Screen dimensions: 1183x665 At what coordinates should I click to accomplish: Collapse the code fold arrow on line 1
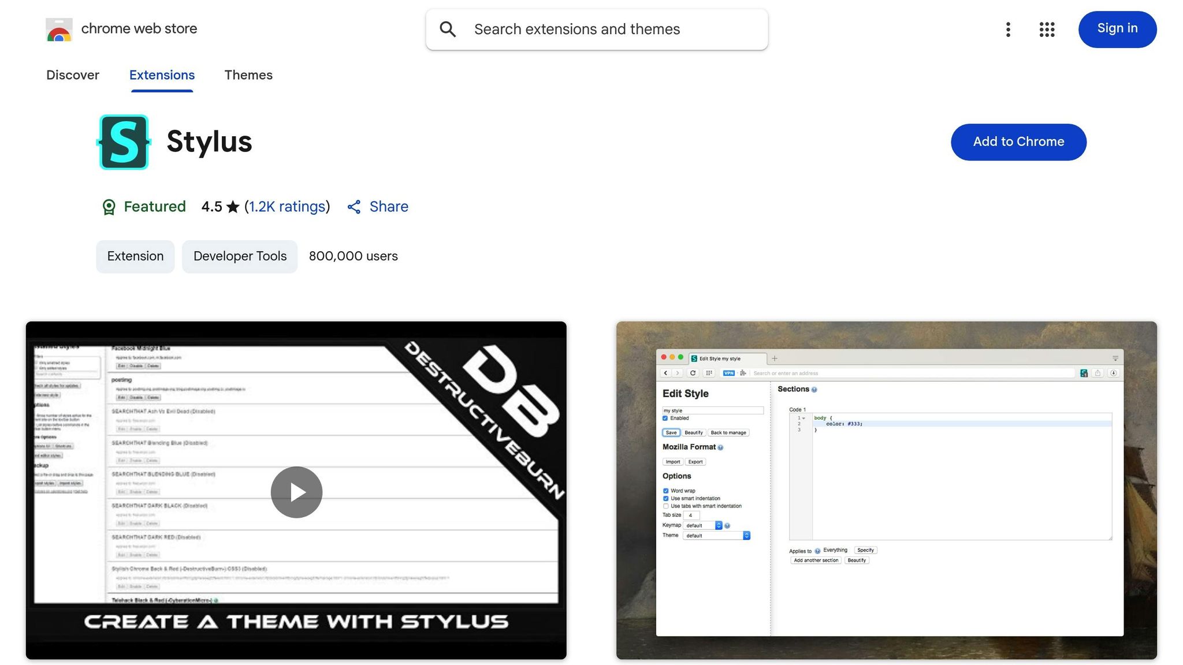click(803, 418)
